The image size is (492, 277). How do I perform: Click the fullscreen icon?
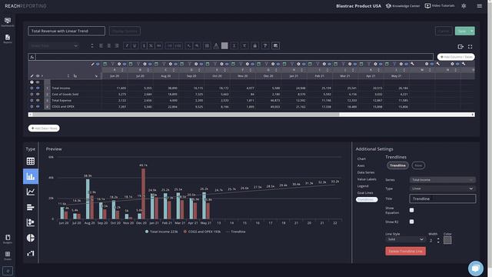(x=470, y=46)
